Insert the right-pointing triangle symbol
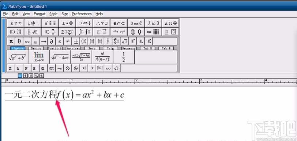The width and height of the screenshot is (297, 141). [x=92, y=68]
